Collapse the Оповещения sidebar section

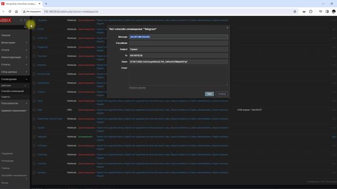coord(14,79)
